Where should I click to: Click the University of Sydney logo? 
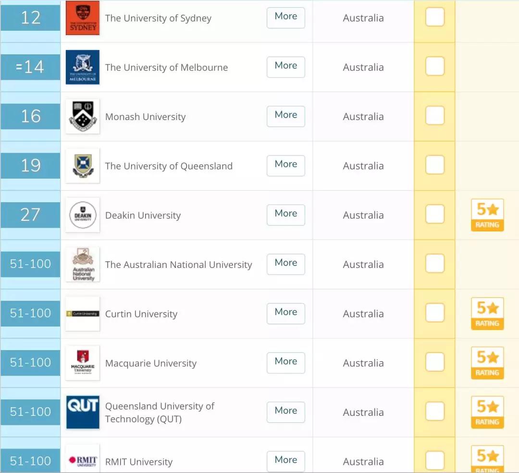tap(83, 18)
